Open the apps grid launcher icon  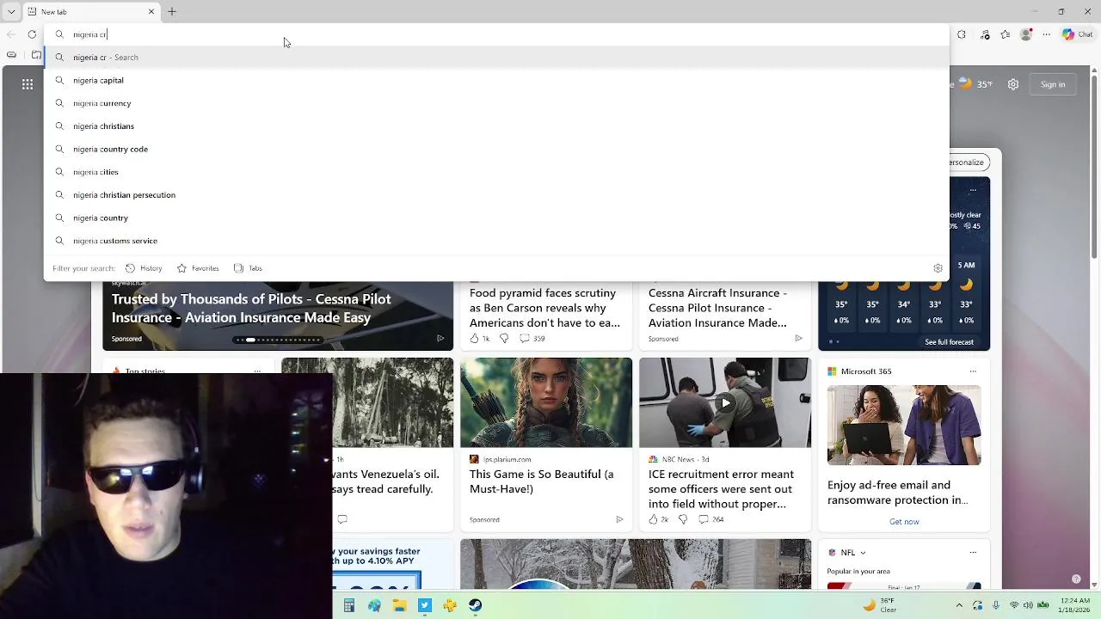tap(28, 84)
